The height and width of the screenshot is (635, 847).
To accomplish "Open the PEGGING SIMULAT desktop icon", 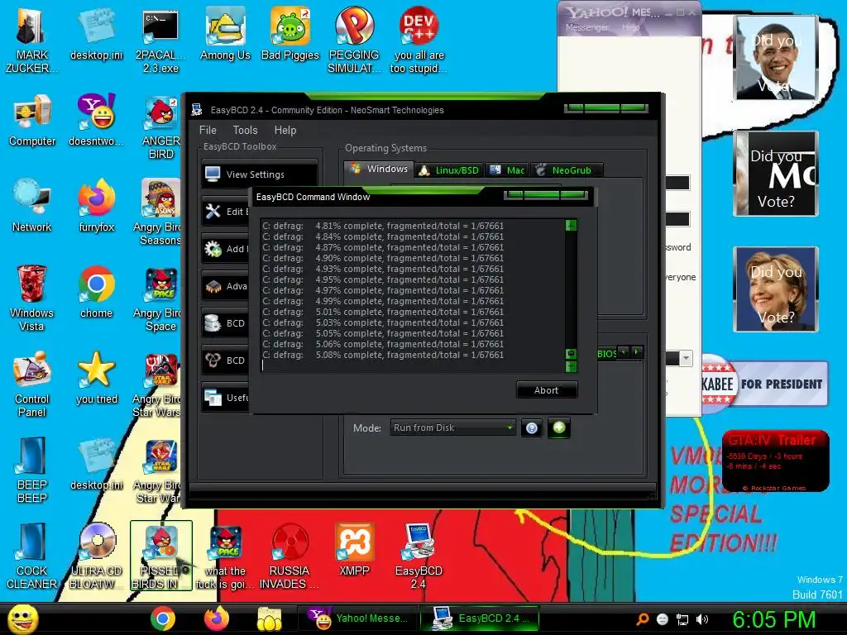I will click(354, 41).
